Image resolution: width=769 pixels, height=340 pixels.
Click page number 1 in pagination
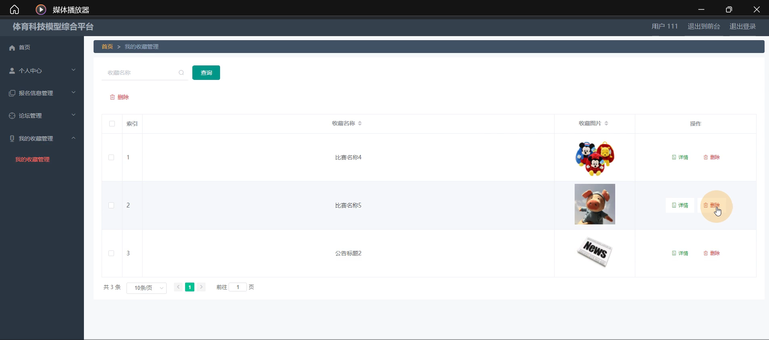coord(190,287)
